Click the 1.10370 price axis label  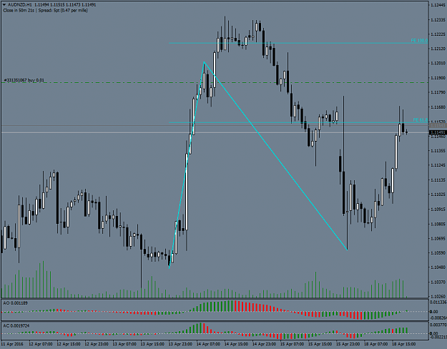(438, 282)
